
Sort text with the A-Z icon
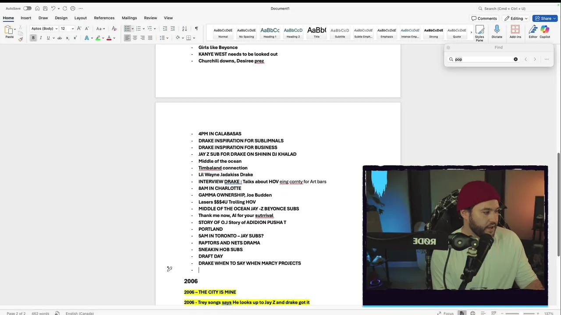[x=185, y=28]
